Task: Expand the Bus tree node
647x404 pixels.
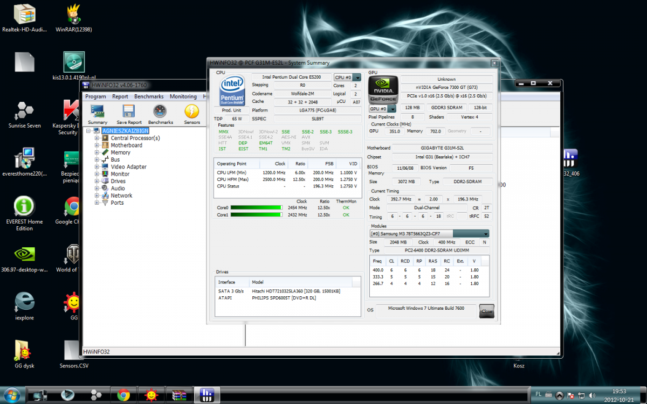Action: point(97,159)
